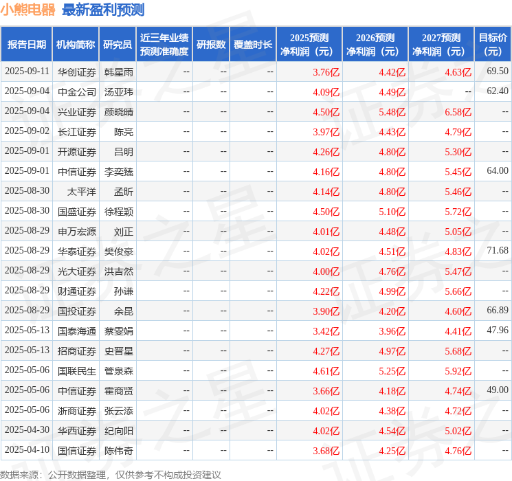The image size is (512, 481).
Task: Select the 机构简称 column header
Action: coord(76,45)
